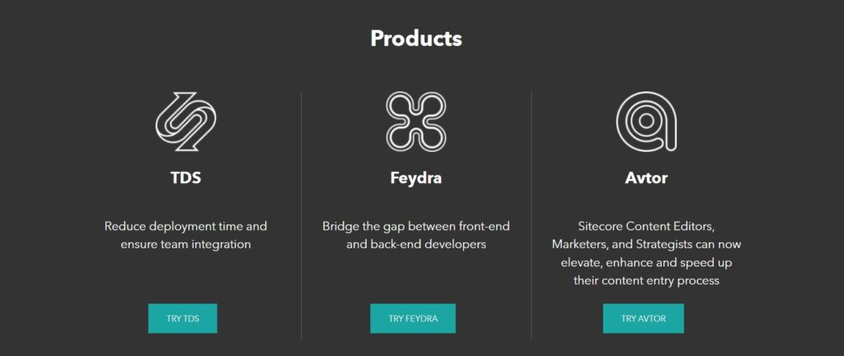This screenshot has width=844, height=356.
Task: Click the divider between TDS and Feydra
Action: [301, 214]
